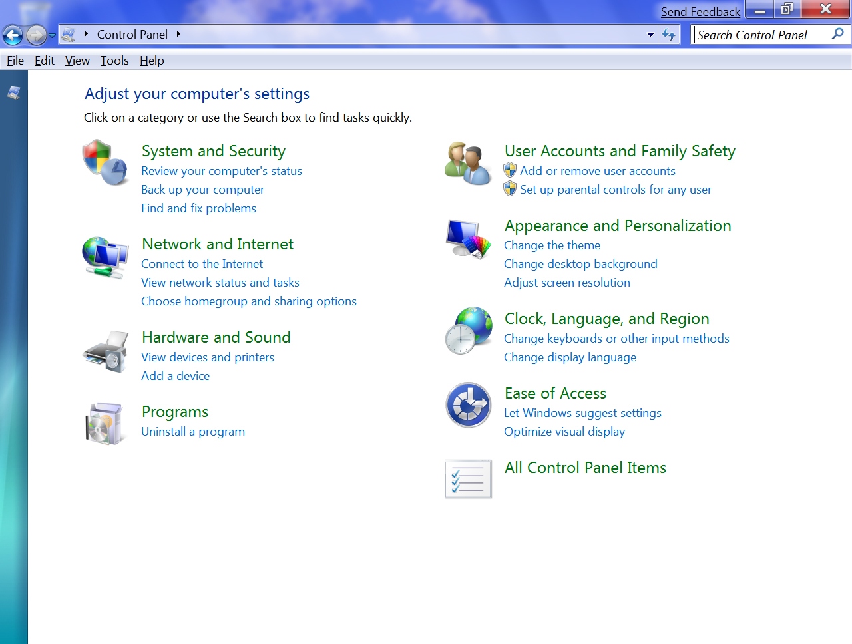The image size is (852, 644).
Task: Open Hardware and Sound heading
Action: pos(216,337)
